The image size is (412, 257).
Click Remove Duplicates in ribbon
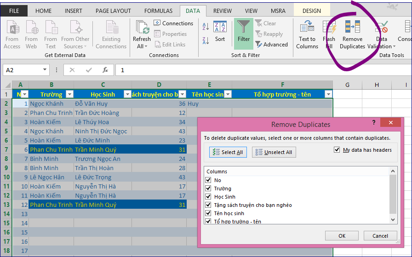[x=352, y=34]
